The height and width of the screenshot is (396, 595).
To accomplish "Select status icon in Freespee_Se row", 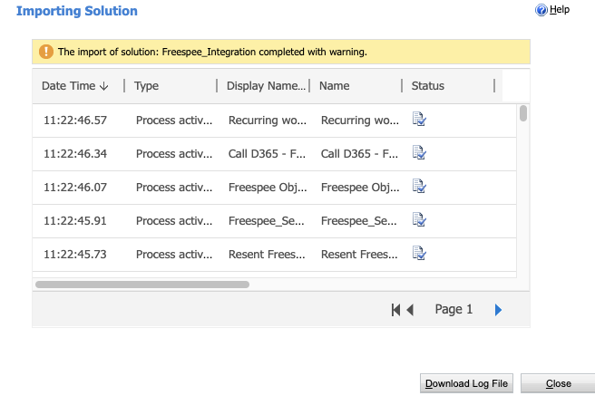I will 419,220.
